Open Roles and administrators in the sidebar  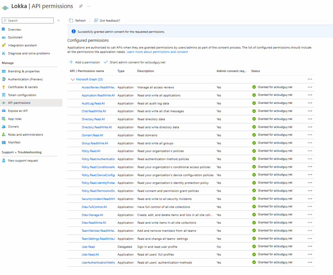(x=25, y=135)
